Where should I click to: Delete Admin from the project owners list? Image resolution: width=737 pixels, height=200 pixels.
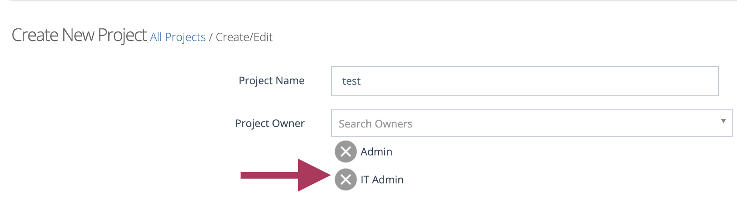[345, 152]
